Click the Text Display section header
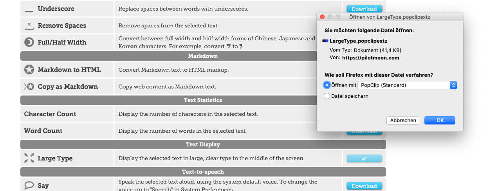Viewport: 489px width, 191px height. (x=203, y=144)
